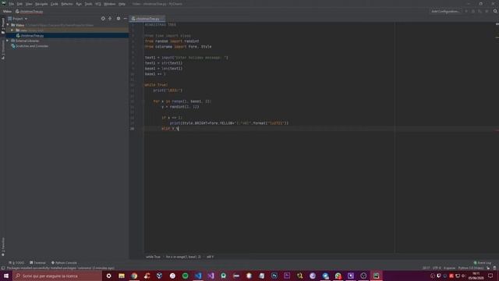
Task: Open Project panel settings gear
Action: pos(119,19)
